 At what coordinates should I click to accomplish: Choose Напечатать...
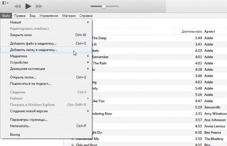[46, 126]
